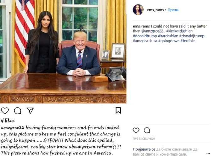
Task: Follow ems_rams via the Прати link
Action: pyautogui.click(x=173, y=10)
